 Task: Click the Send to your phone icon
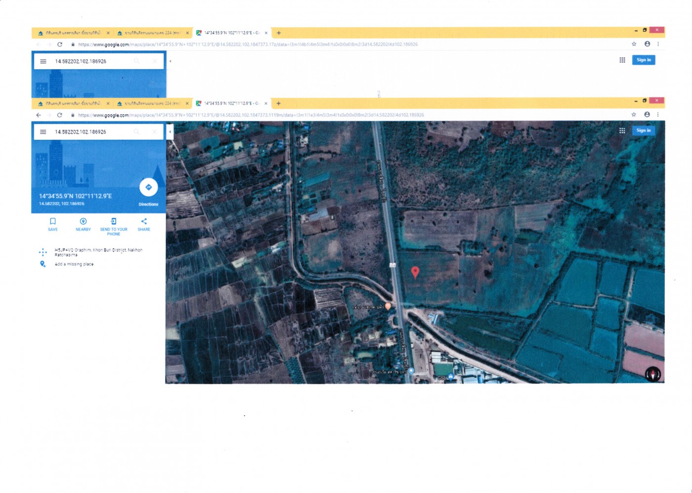coord(114,221)
